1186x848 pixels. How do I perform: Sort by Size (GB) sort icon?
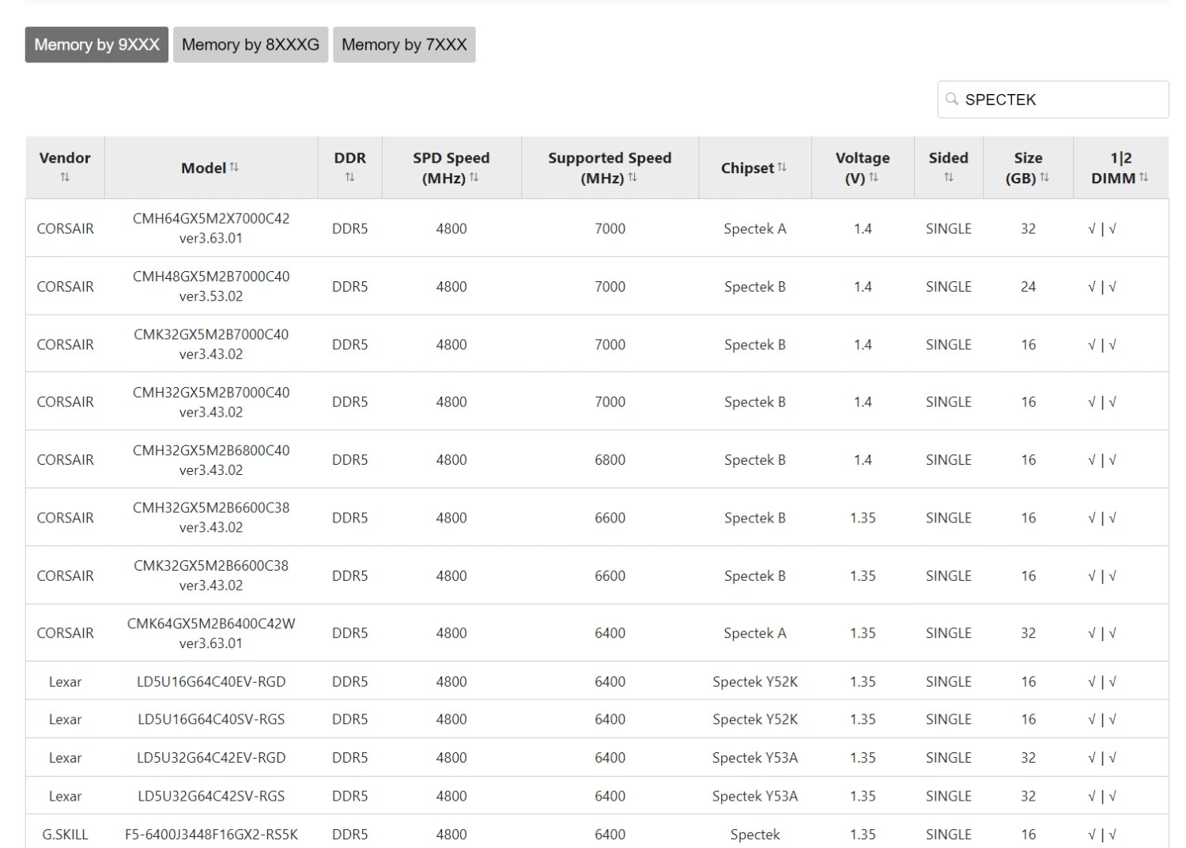[1044, 178]
